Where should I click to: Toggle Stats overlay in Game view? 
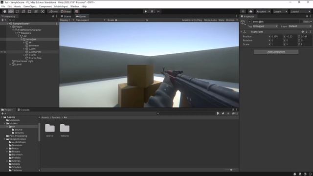tap(221, 20)
